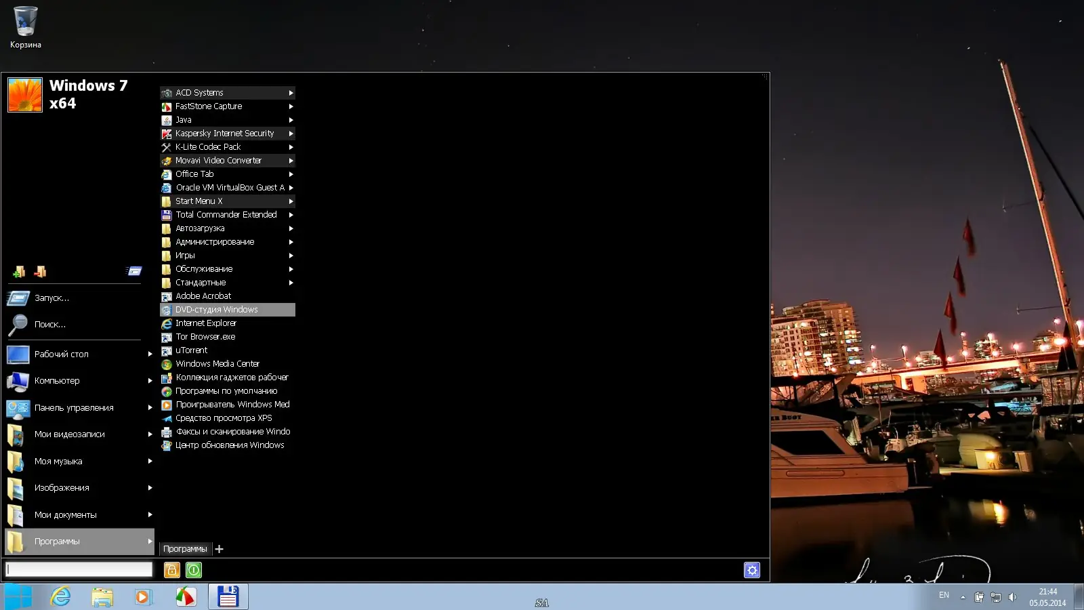Open the Игры folder
1084x610 pixels.
228,256
